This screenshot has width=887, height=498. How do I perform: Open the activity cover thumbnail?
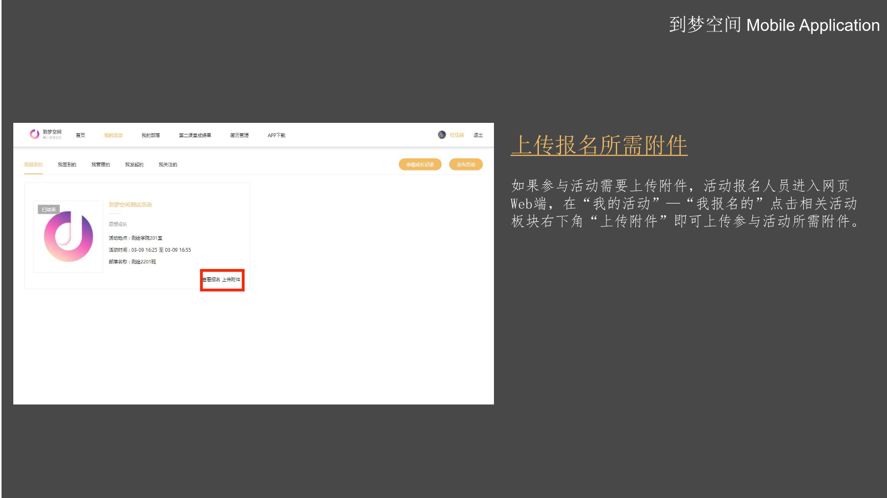pyautogui.click(x=68, y=237)
